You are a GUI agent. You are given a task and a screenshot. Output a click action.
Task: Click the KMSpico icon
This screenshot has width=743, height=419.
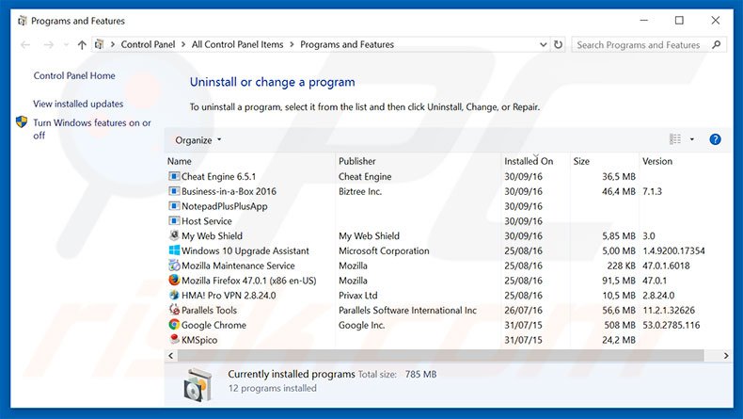(174, 339)
